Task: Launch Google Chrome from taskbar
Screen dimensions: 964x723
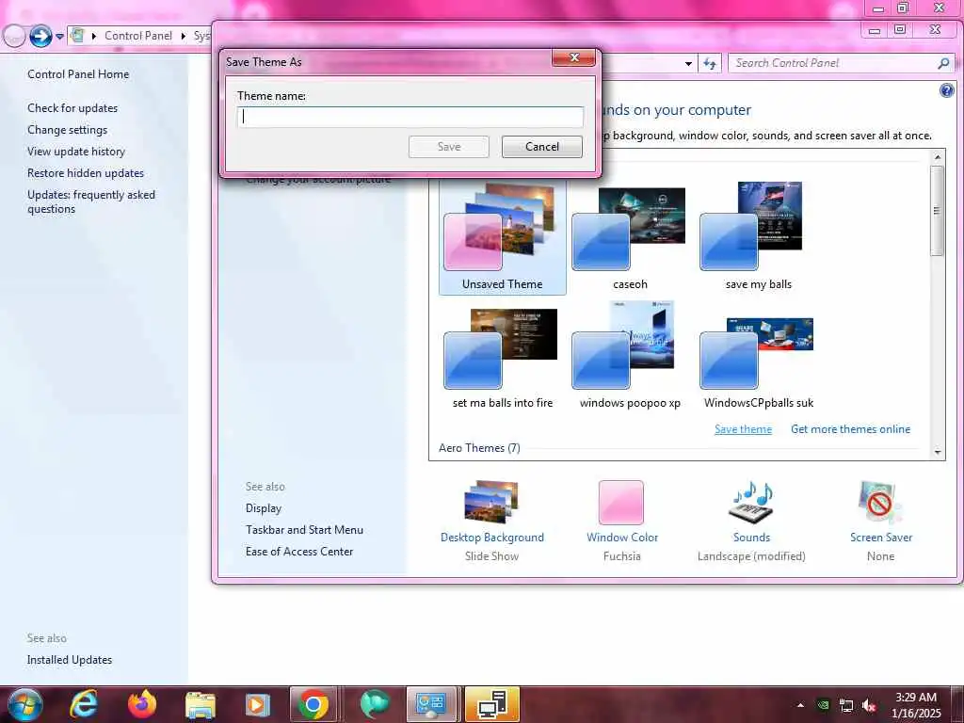Action: click(x=313, y=704)
